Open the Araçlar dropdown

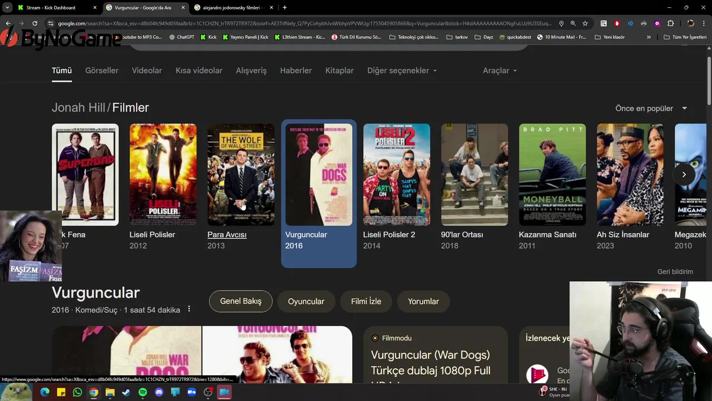coord(500,71)
